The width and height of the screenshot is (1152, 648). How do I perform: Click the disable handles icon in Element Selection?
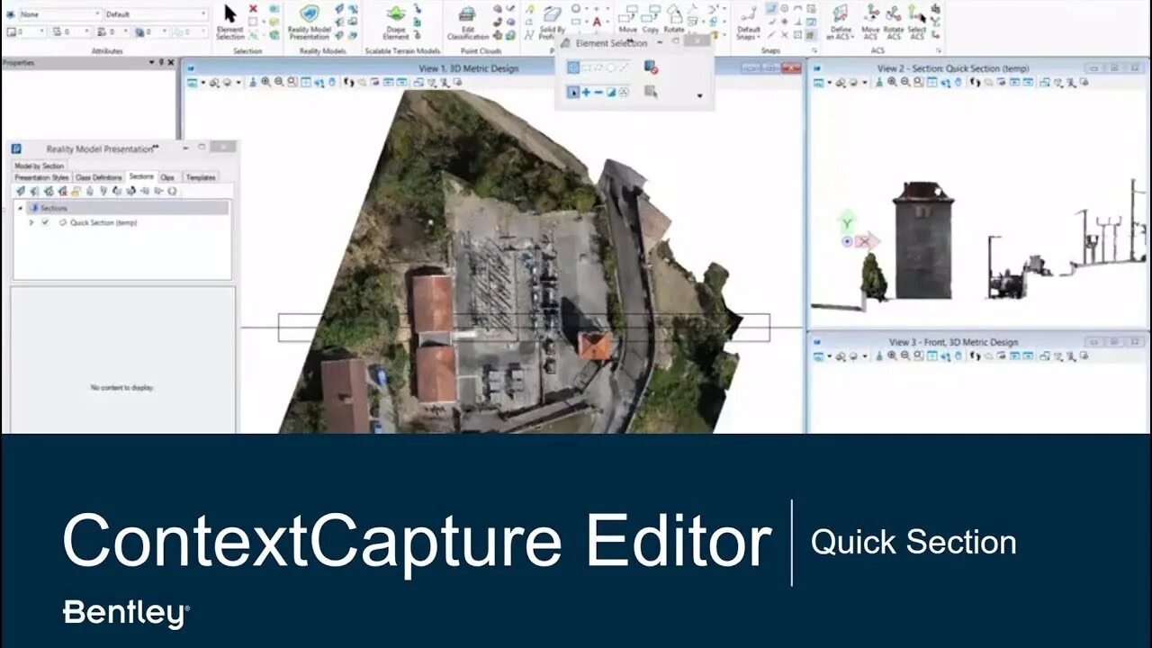click(x=652, y=67)
